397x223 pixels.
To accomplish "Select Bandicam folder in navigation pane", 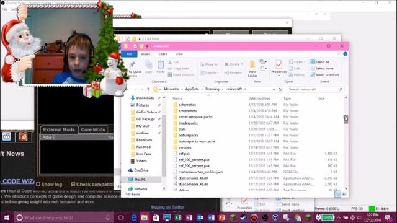I will pos(144,140).
